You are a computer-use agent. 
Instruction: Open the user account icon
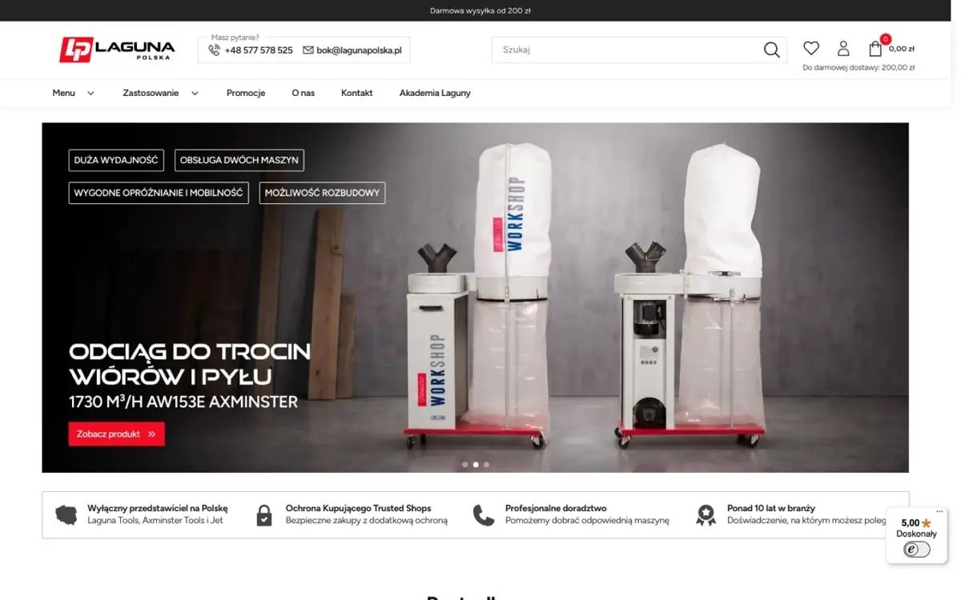[843, 49]
